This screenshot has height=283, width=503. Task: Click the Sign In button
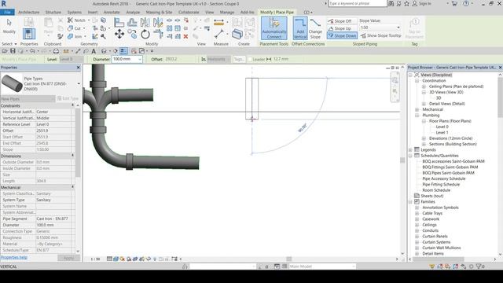coord(421,3)
